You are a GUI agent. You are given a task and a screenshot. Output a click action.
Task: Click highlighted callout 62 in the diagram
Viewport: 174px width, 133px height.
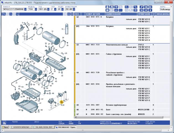[61, 102]
